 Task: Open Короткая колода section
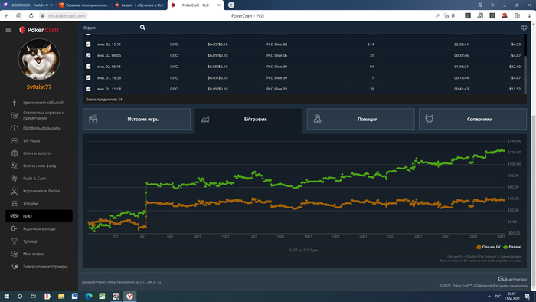[x=39, y=228]
